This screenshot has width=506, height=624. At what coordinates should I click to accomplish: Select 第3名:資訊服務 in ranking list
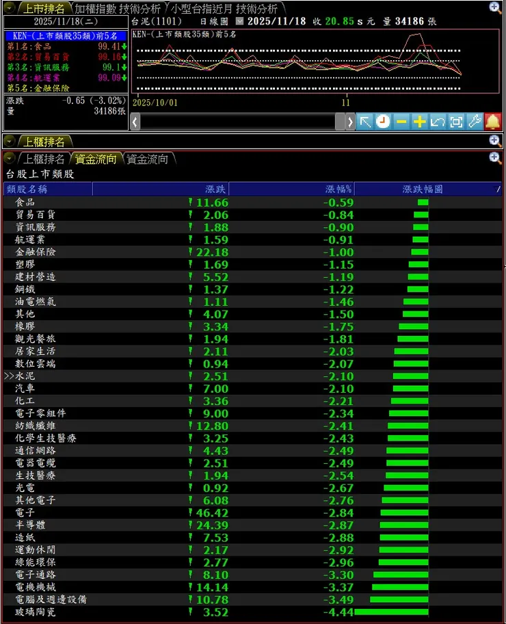click(x=66, y=67)
